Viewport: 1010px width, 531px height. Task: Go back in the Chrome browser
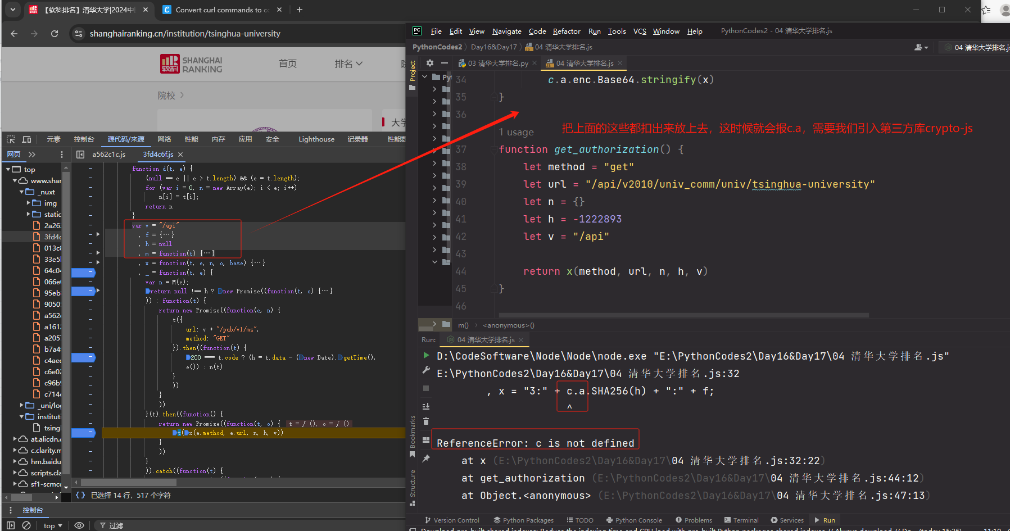[x=14, y=34]
